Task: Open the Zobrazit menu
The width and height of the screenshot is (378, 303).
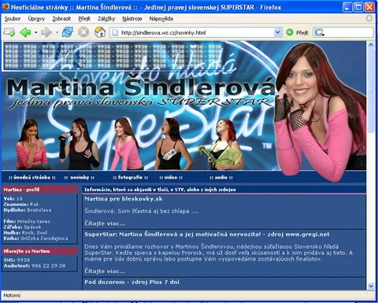Action: click(61, 19)
